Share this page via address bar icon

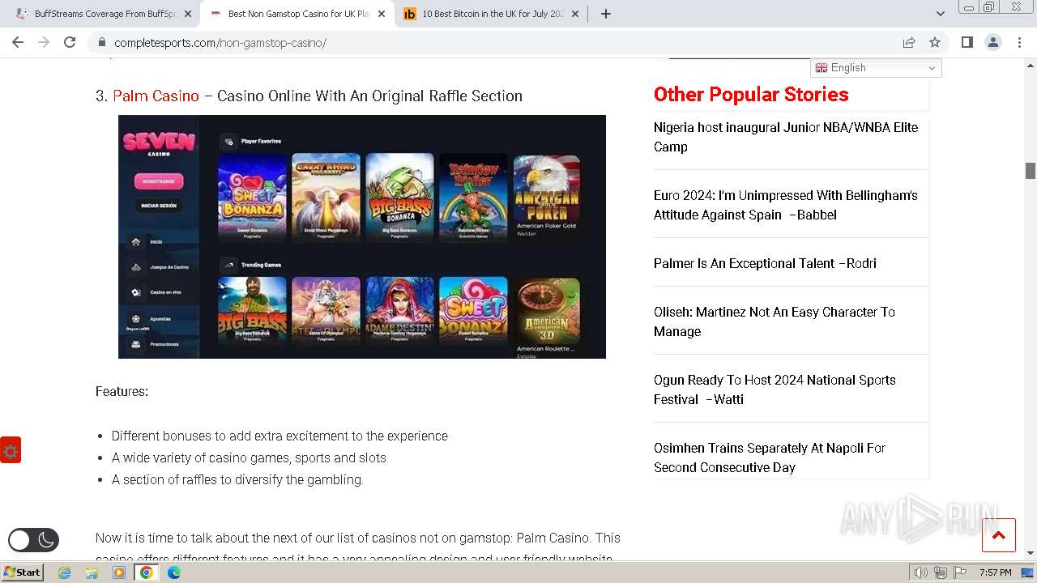coord(909,42)
